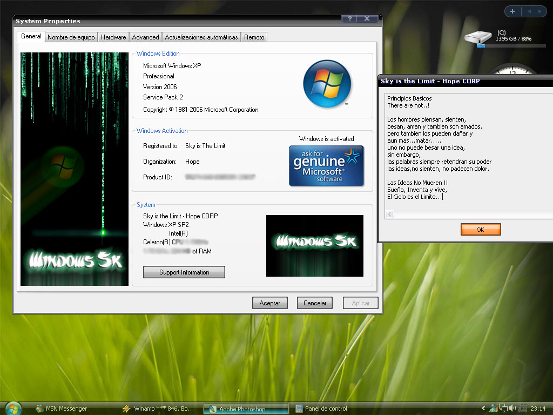Open Panel de control from the taskbar
This screenshot has height=415, width=553.
[324, 409]
